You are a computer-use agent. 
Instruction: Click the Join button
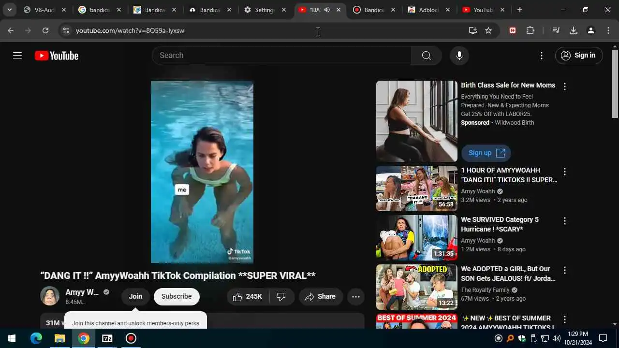point(135,297)
